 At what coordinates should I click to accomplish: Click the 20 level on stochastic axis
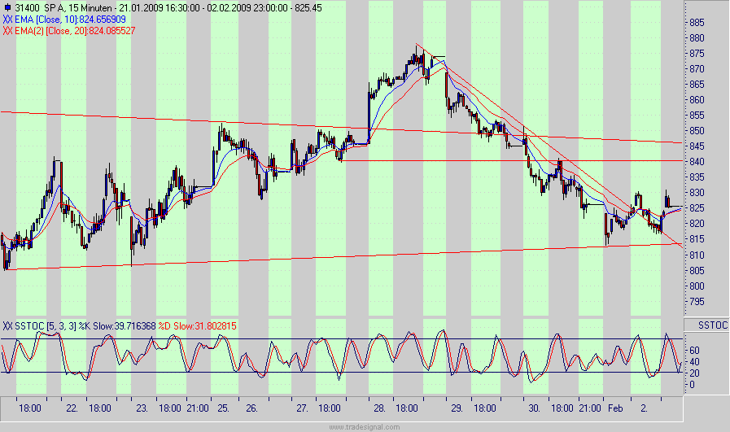[x=694, y=373]
